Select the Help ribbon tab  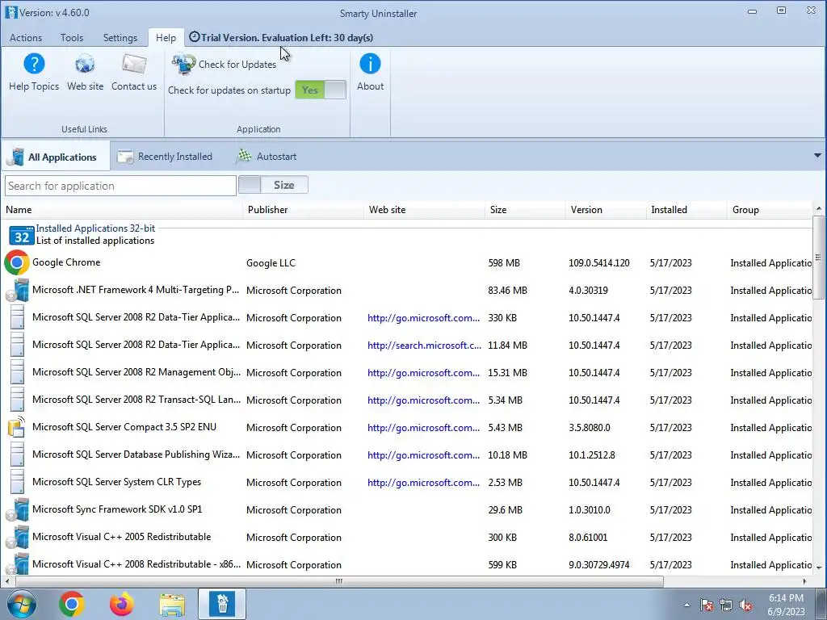pos(166,37)
